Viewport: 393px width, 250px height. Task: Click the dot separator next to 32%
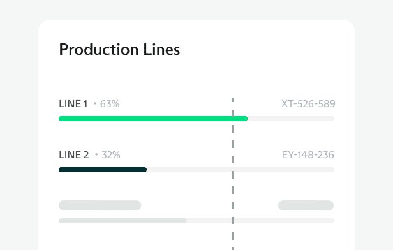96,154
